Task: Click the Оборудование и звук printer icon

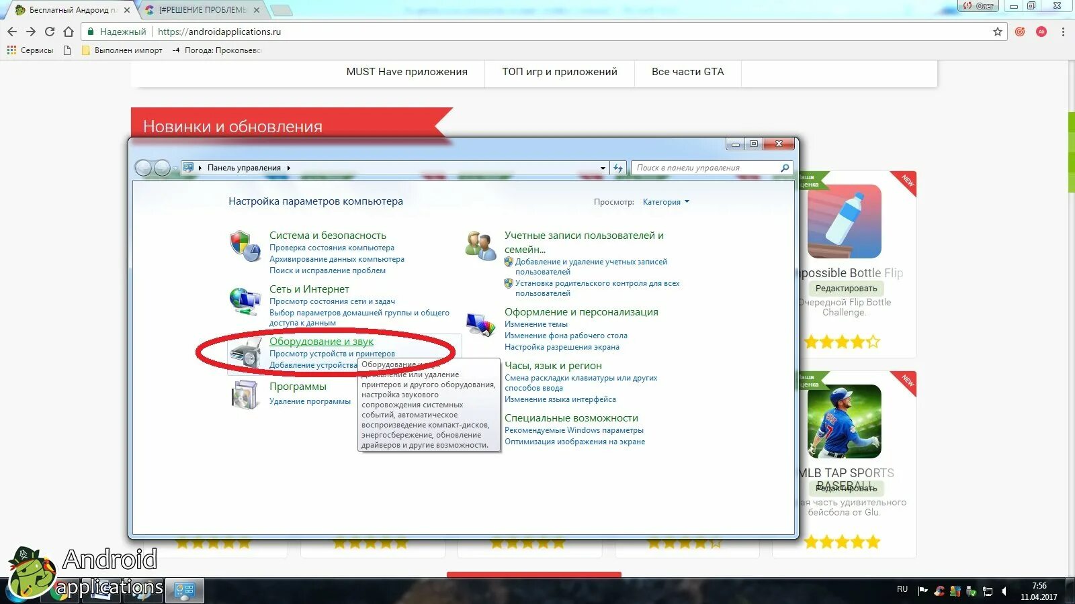Action: (x=245, y=353)
